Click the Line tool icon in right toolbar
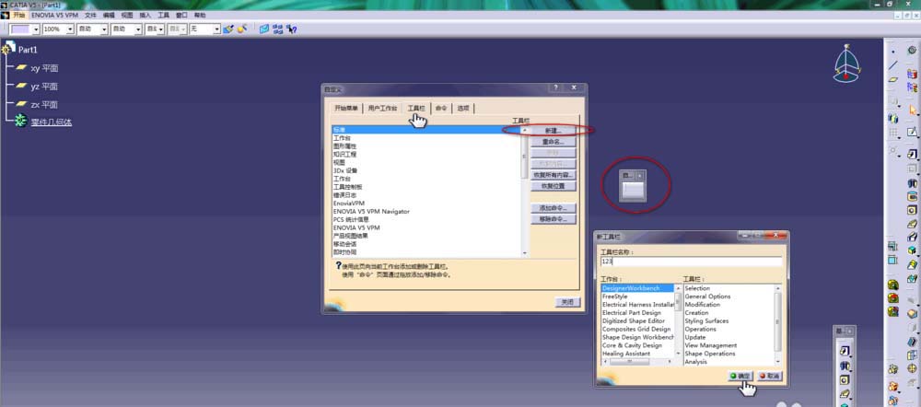This screenshot has width=921, height=407. point(893,65)
